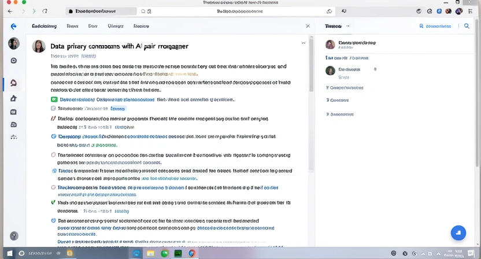The image size is (481, 259).
Task: Close the post pane with the X
Action: (x=308, y=26)
